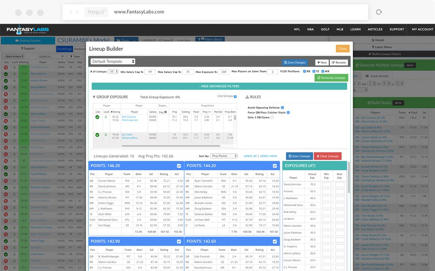Toggle the lock icon for Kirk Cousins group
The image size is (435, 271).
pos(106,117)
